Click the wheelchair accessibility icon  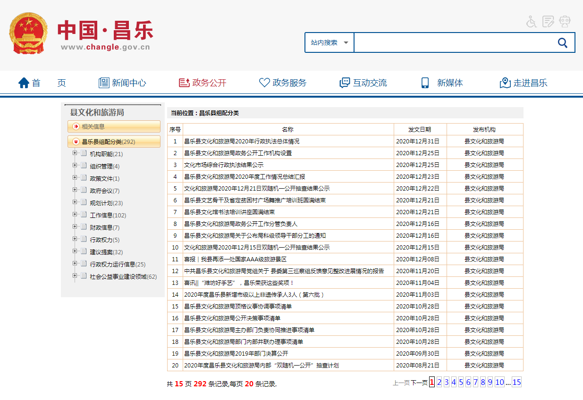532,21
